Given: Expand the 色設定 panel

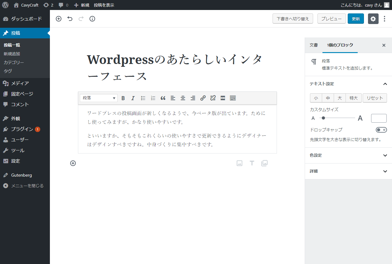Looking at the screenshot, I should pos(348,155).
